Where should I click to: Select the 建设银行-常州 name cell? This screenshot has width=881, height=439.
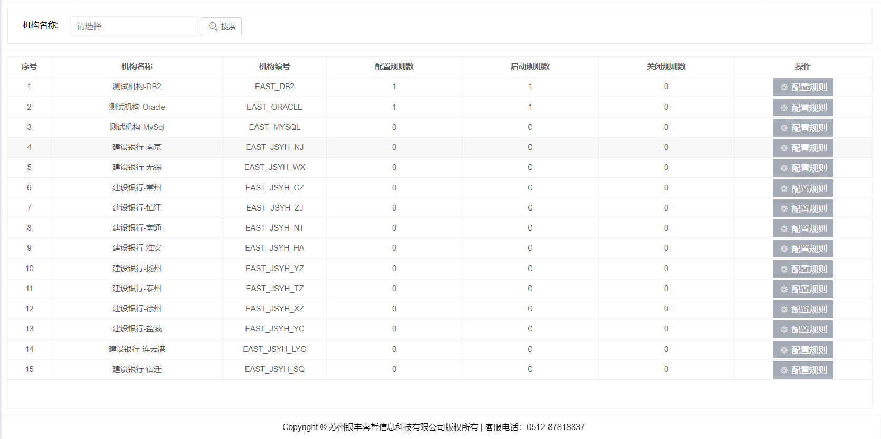(x=137, y=188)
